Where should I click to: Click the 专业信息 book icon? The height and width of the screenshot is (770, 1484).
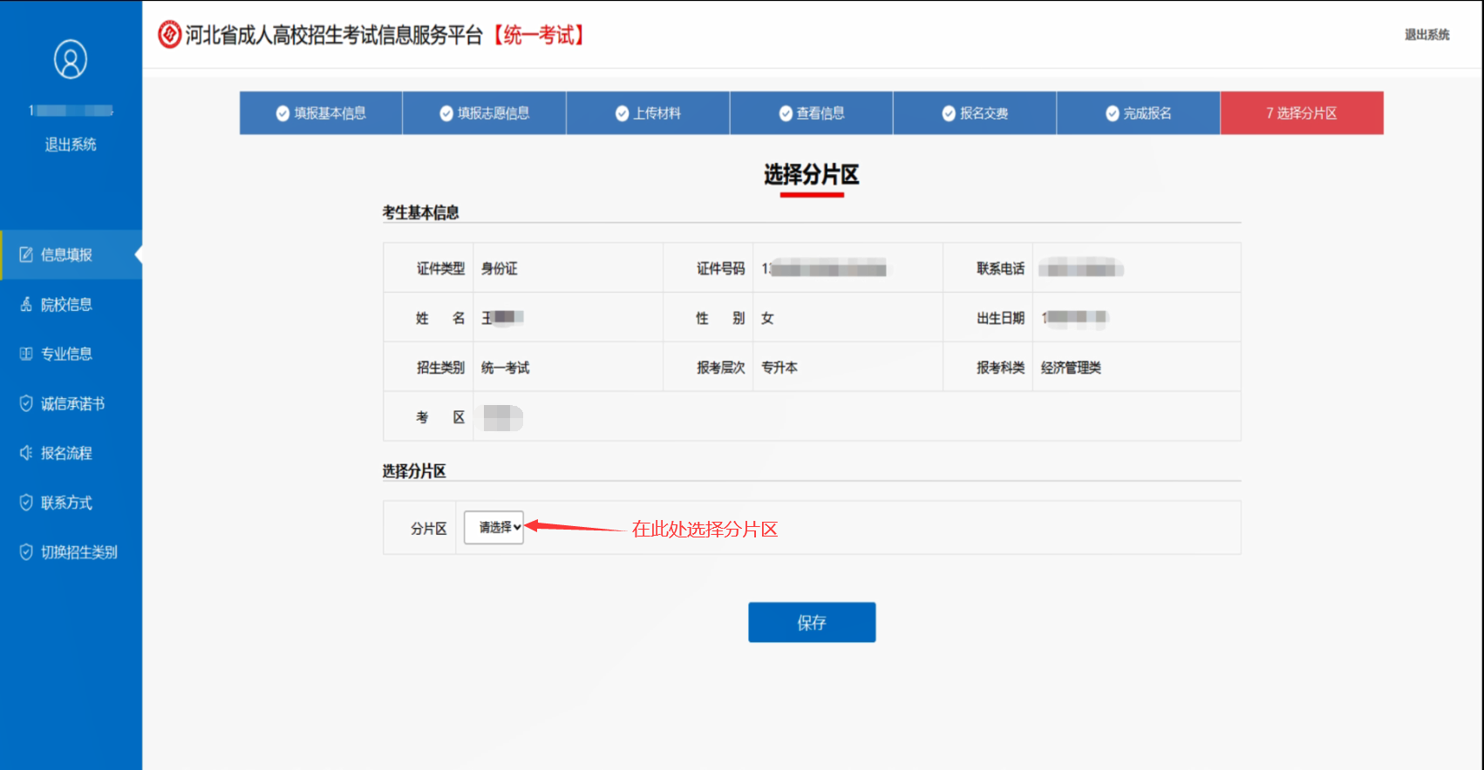click(x=26, y=354)
